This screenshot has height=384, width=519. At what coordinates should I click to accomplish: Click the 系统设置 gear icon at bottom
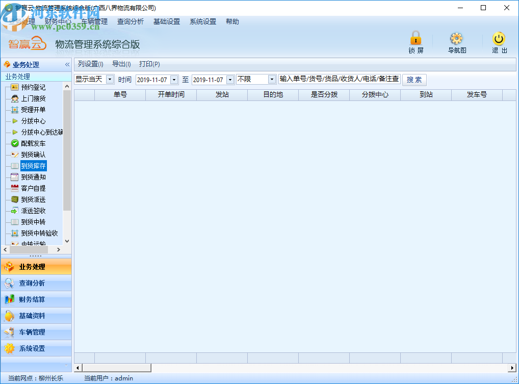(x=9, y=348)
